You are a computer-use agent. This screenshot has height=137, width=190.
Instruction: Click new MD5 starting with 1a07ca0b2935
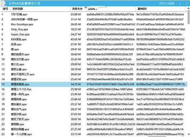[x=160, y=104]
